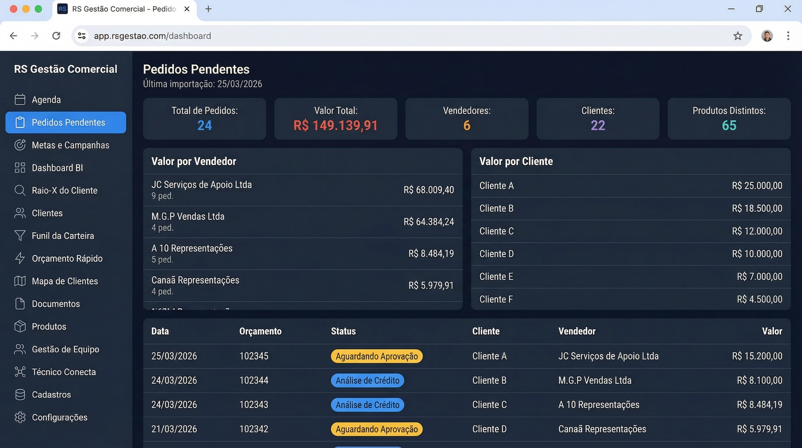Click the Aguardando Aprovação badge for order 102345
Viewport: 802px width, 448px height.
click(x=377, y=356)
